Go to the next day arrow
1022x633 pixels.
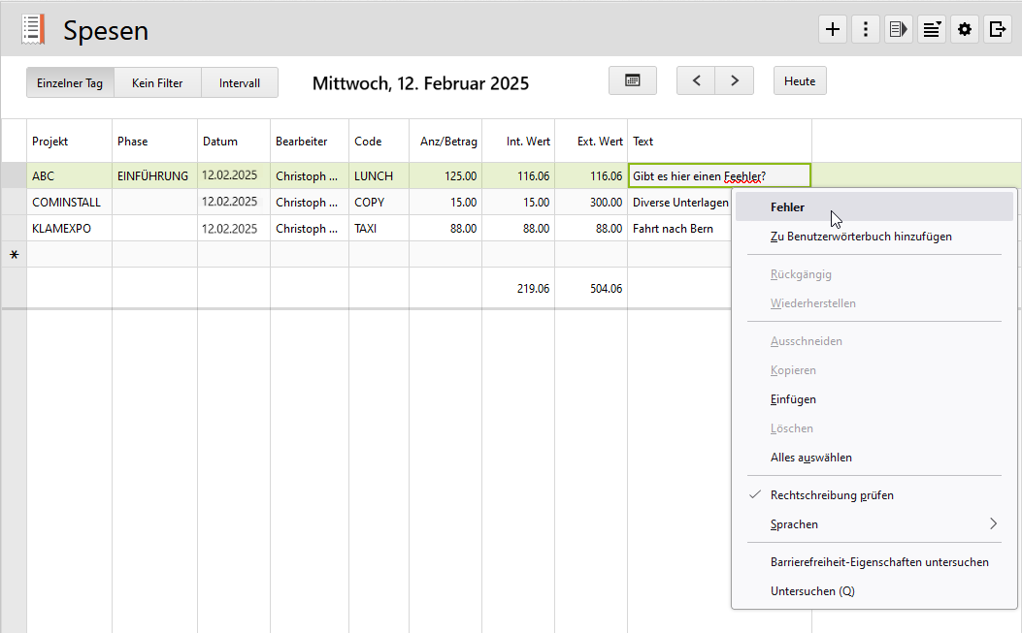coord(735,80)
